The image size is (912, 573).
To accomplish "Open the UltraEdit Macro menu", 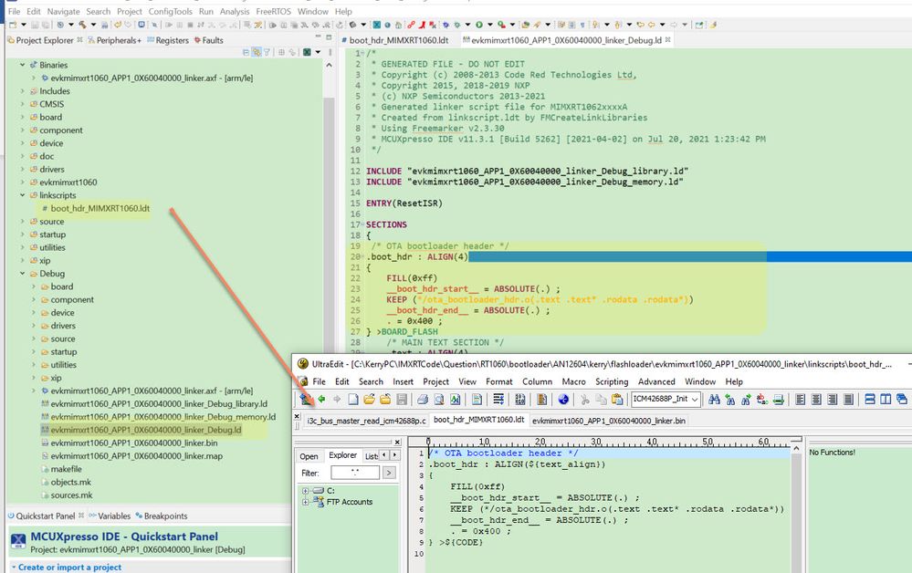I will [x=573, y=381].
